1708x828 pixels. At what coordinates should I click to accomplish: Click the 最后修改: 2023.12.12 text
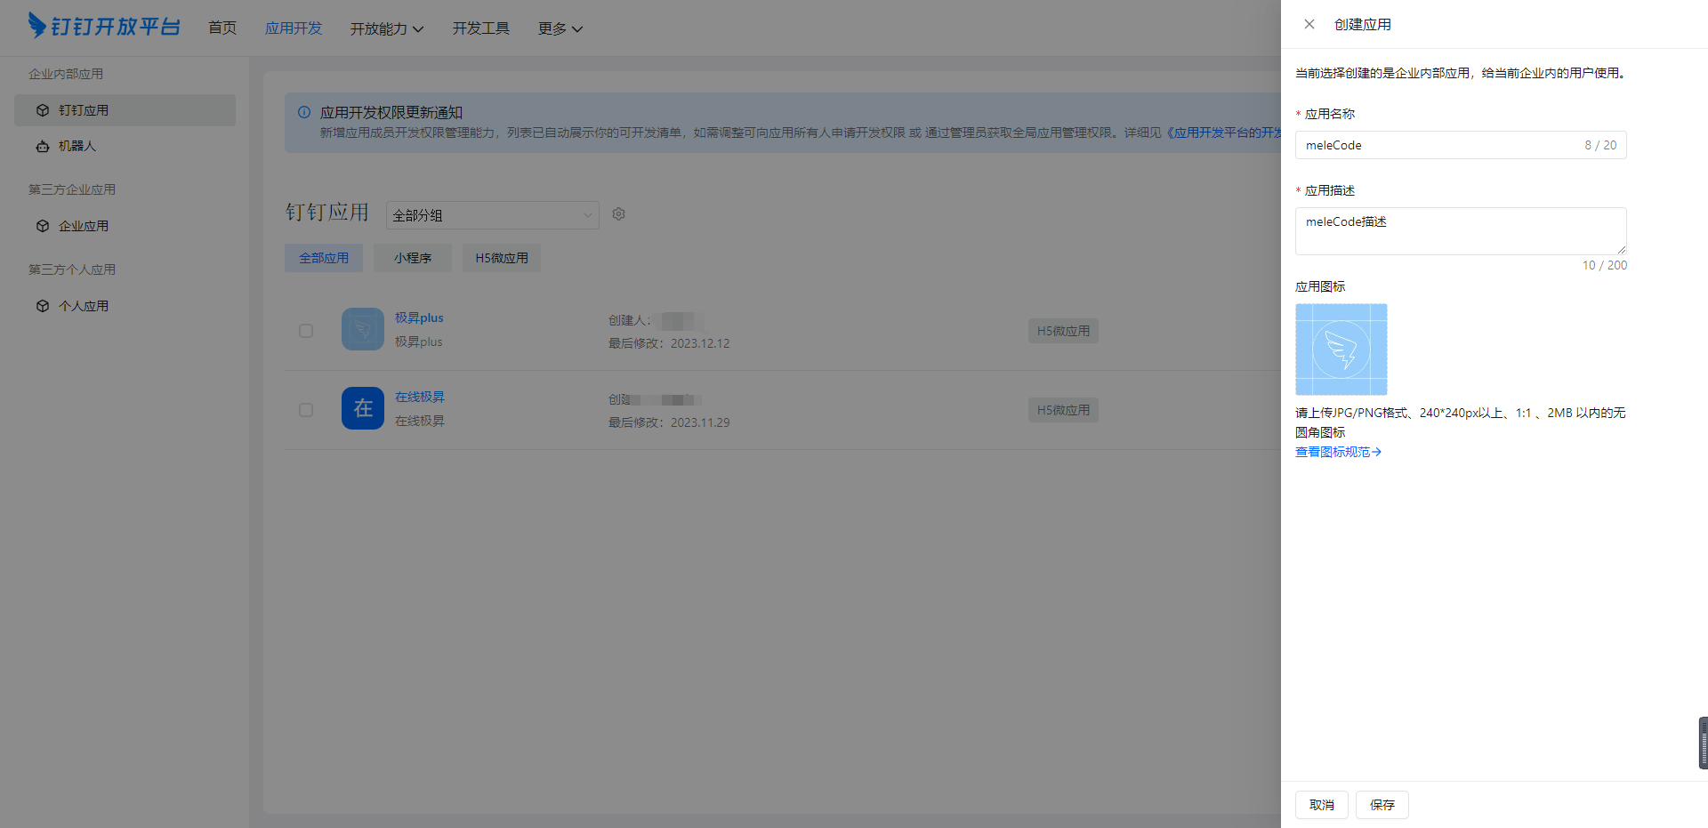pyautogui.click(x=669, y=343)
